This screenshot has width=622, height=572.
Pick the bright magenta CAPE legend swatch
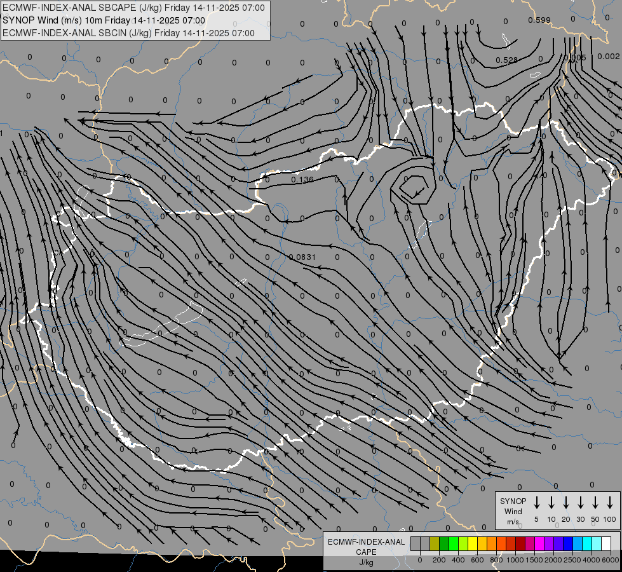pos(539,544)
